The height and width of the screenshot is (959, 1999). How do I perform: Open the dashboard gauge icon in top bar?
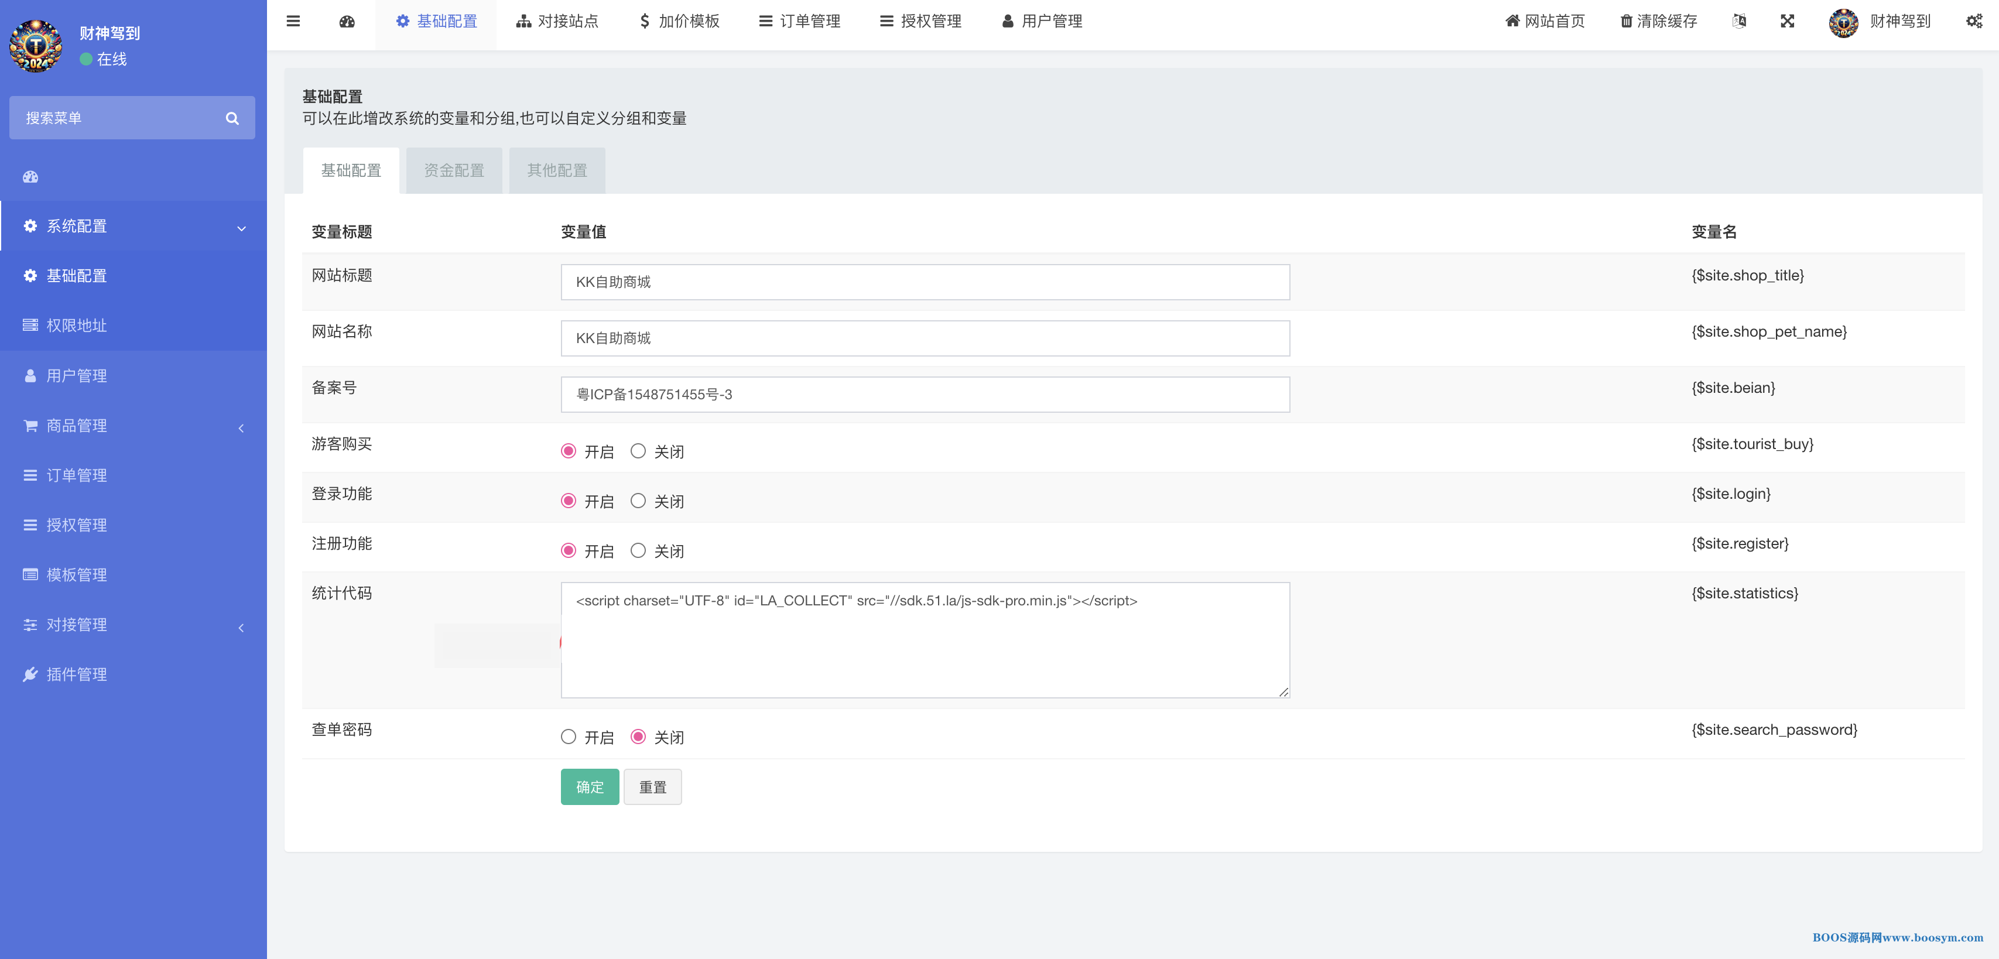point(347,21)
